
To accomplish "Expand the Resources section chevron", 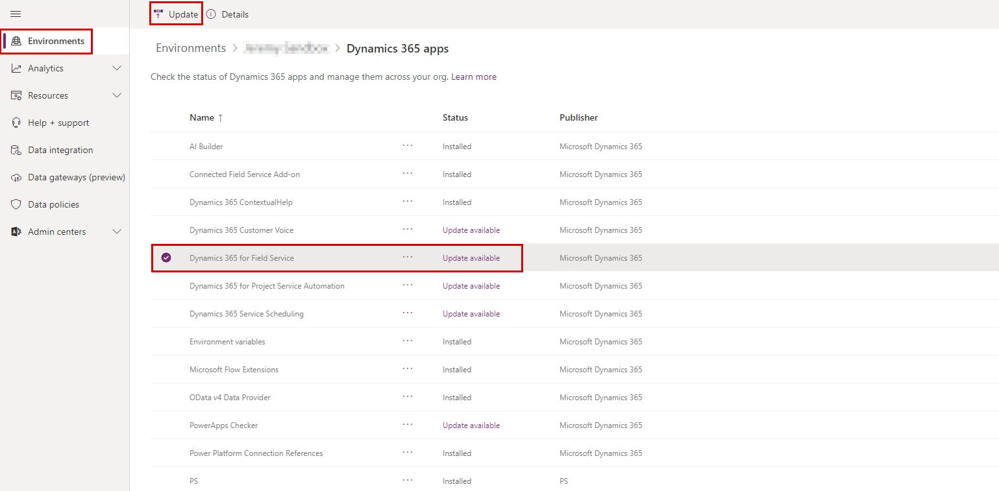I will [117, 95].
